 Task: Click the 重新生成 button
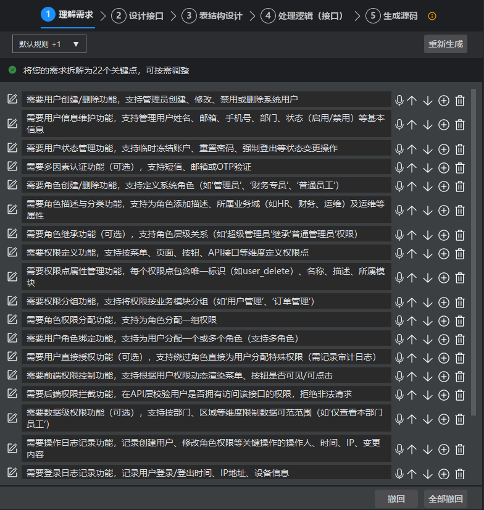click(446, 44)
